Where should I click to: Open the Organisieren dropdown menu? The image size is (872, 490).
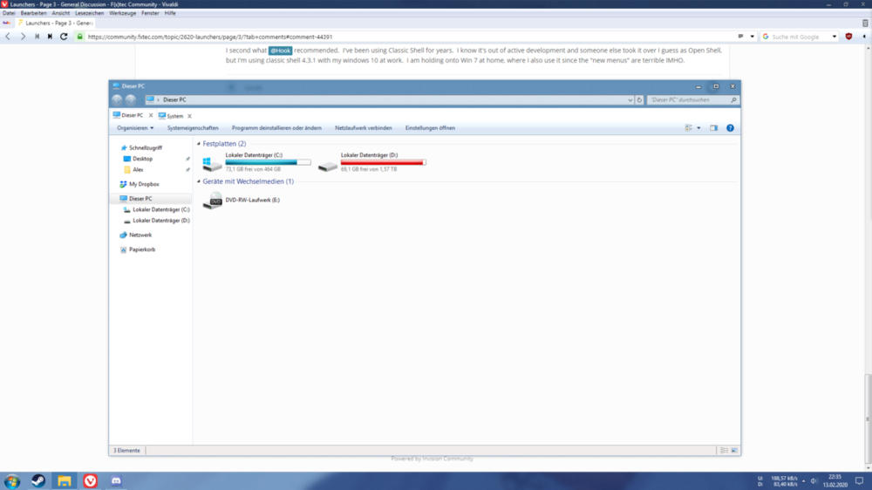(x=135, y=128)
